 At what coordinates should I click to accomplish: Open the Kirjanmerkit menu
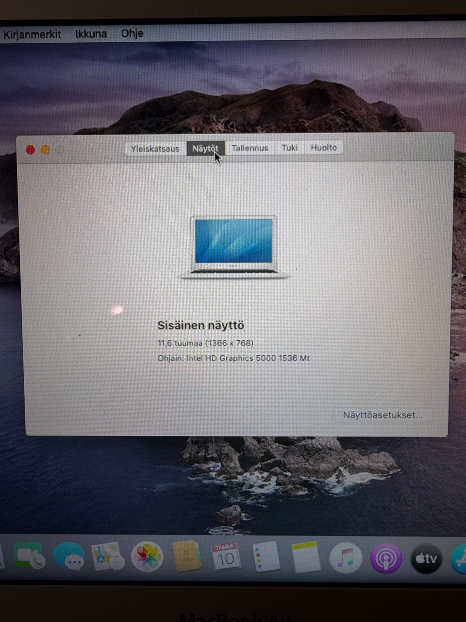click(32, 34)
